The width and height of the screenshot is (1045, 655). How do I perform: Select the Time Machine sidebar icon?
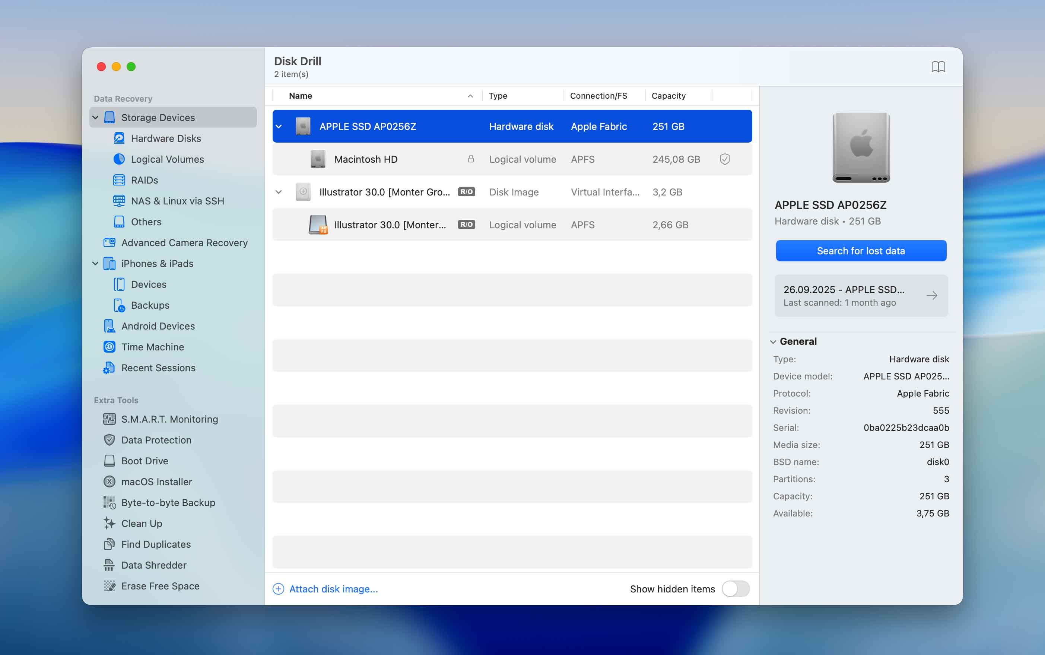[109, 347]
